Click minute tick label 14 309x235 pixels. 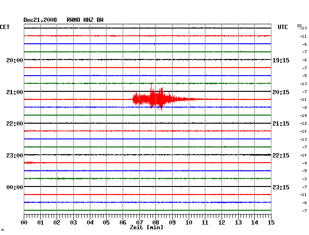point(255,223)
